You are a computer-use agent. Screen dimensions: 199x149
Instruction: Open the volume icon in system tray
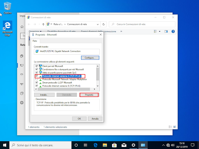click(173, 145)
